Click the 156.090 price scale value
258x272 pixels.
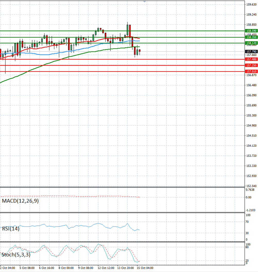[251, 95]
